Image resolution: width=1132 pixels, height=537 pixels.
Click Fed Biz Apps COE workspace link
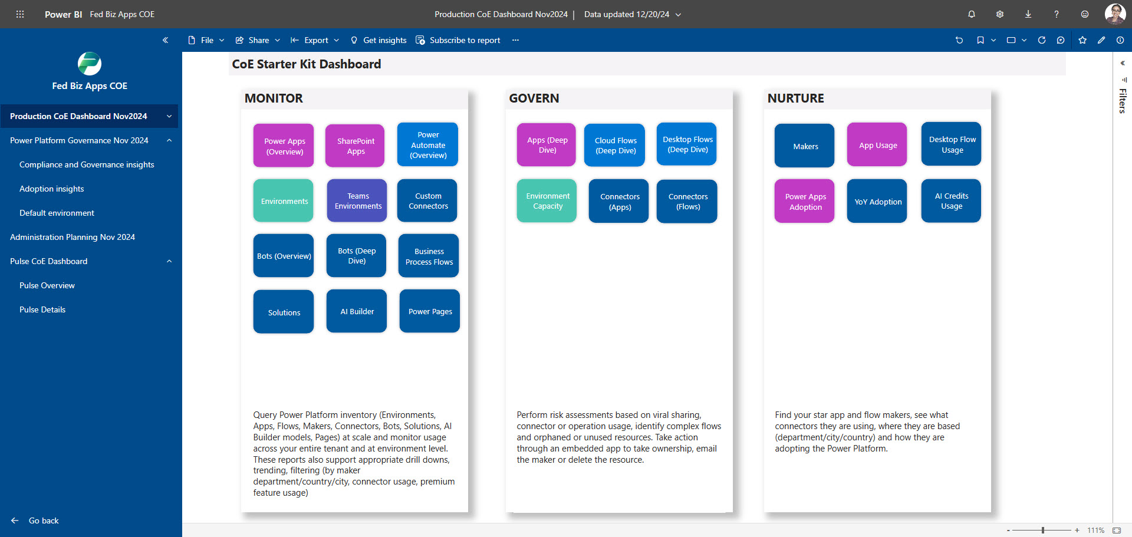coord(122,14)
